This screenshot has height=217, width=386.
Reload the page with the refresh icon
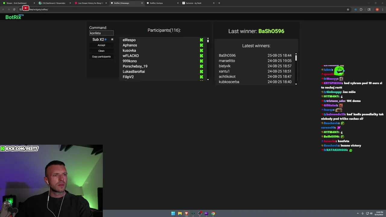pyautogui.click(x=14, y=9)
